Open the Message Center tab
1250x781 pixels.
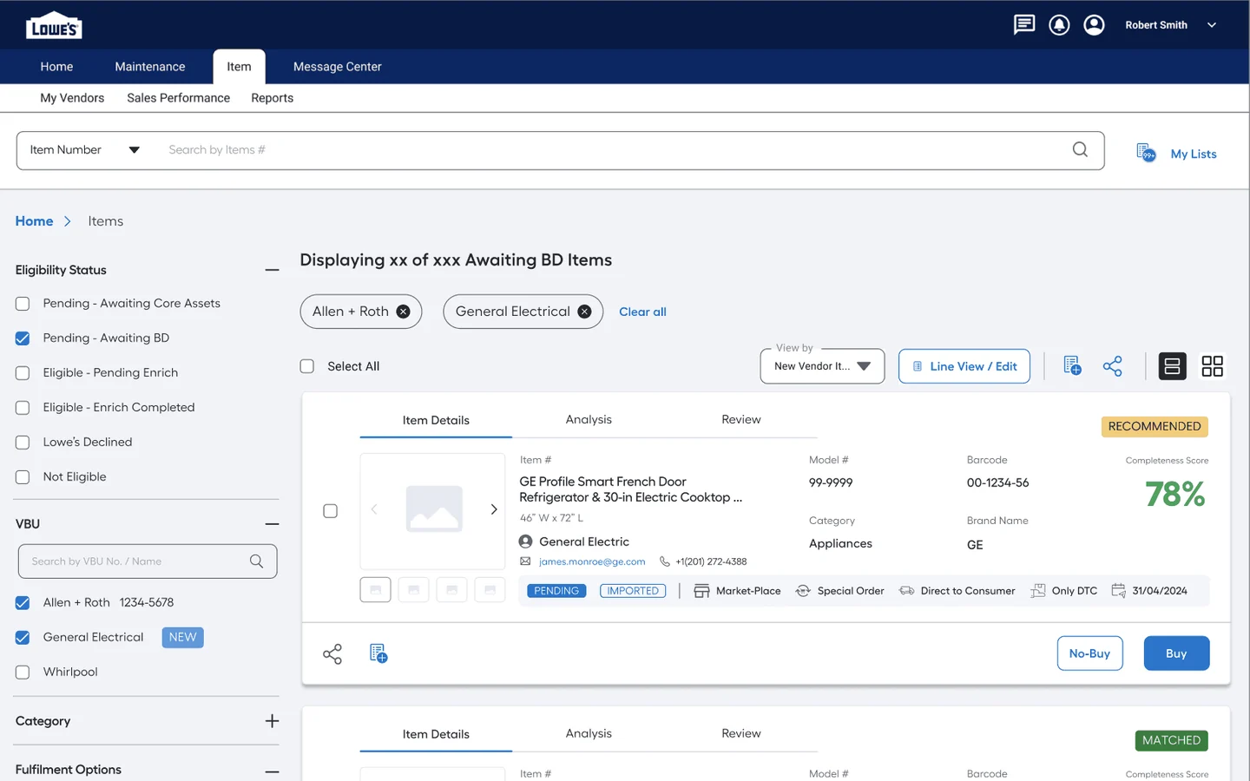[337, 67]
